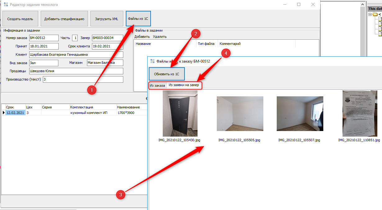Click the app icon in the Редактор задания технолога title bar
Viewport: 382px width, 210px height.
pos(6,5)
